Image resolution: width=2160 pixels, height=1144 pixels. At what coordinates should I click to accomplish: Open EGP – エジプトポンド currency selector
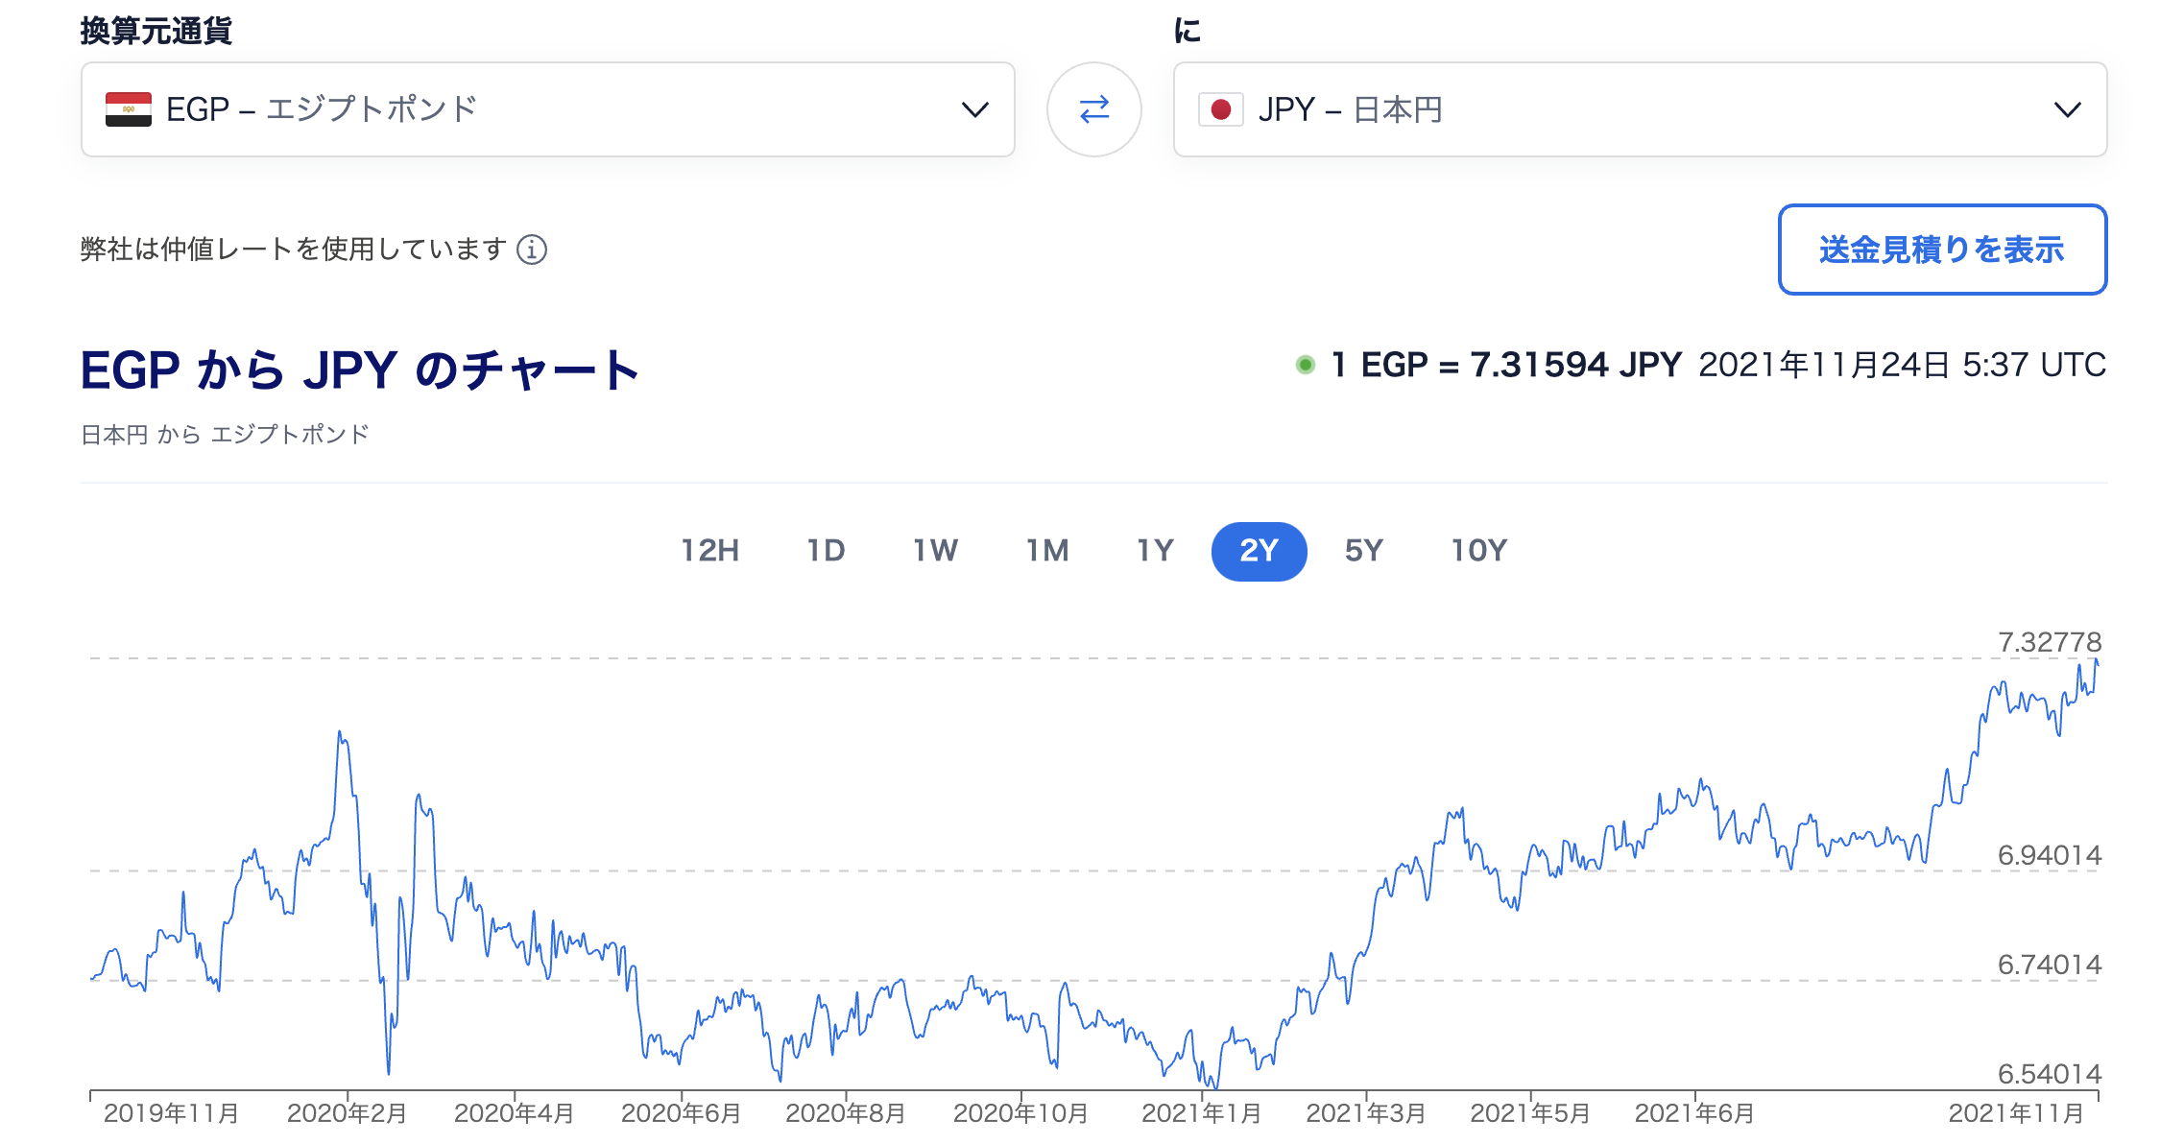tap(548, 109)
